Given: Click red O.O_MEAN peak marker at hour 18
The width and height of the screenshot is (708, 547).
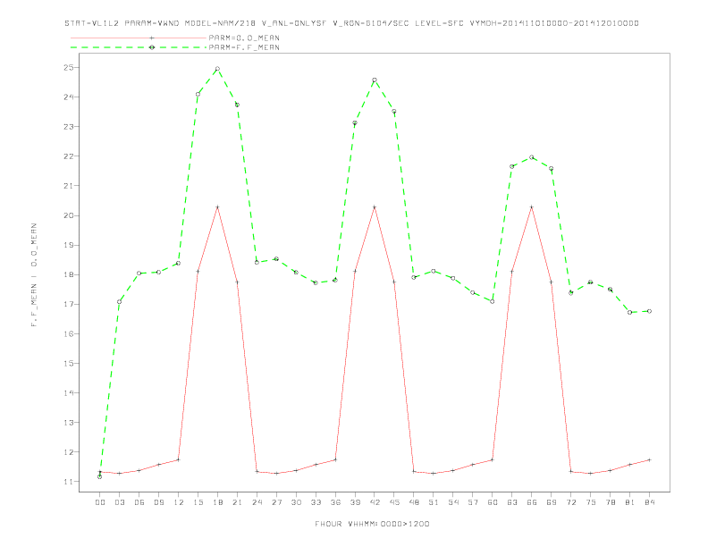Looking at the screenshot, I should coord(217,207).
